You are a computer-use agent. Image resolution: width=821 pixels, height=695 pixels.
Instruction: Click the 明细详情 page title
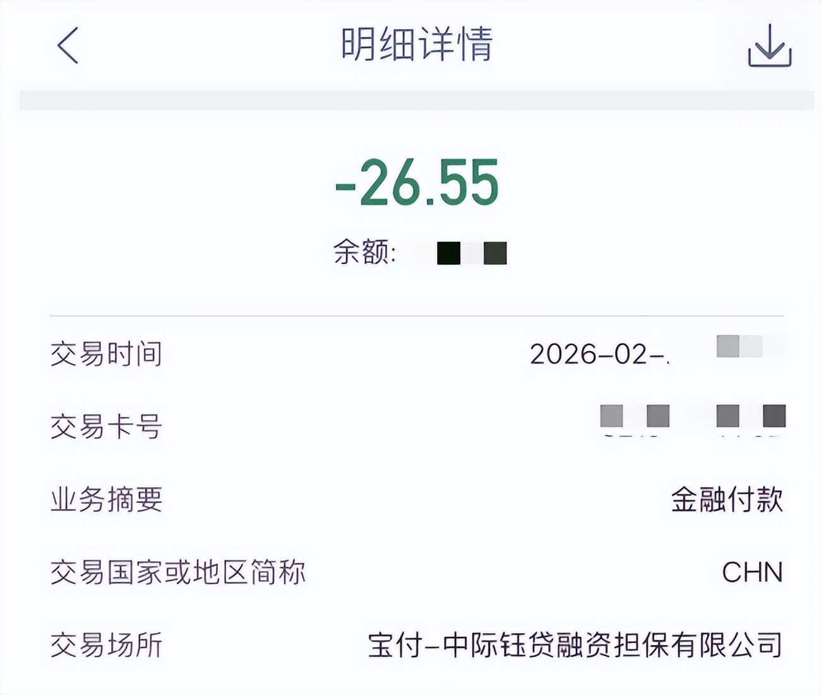point(417,44)
